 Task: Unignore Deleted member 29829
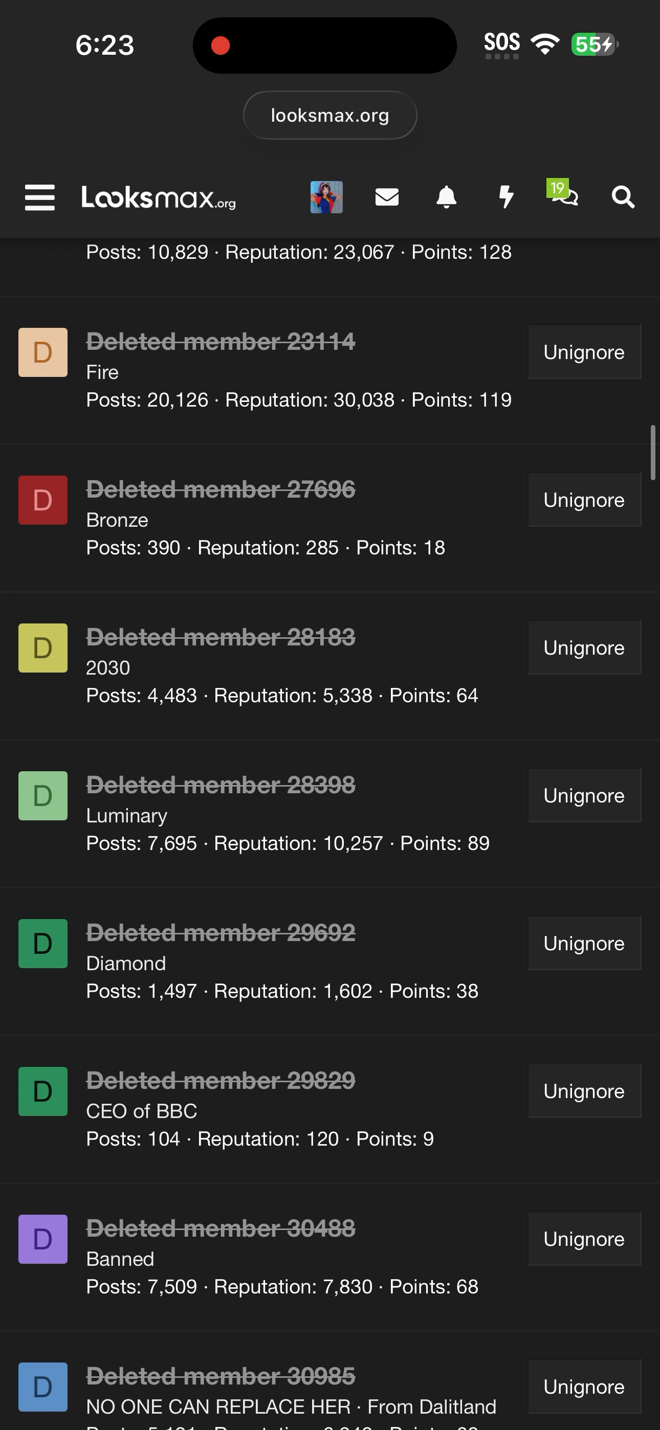[x=584, y=1091]
